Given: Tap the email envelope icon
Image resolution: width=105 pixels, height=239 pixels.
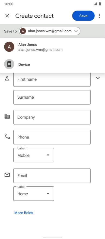Looking at the screenshot, I should click(x=7, y=175).
